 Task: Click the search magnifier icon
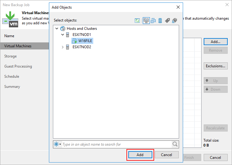pos(175,144)
